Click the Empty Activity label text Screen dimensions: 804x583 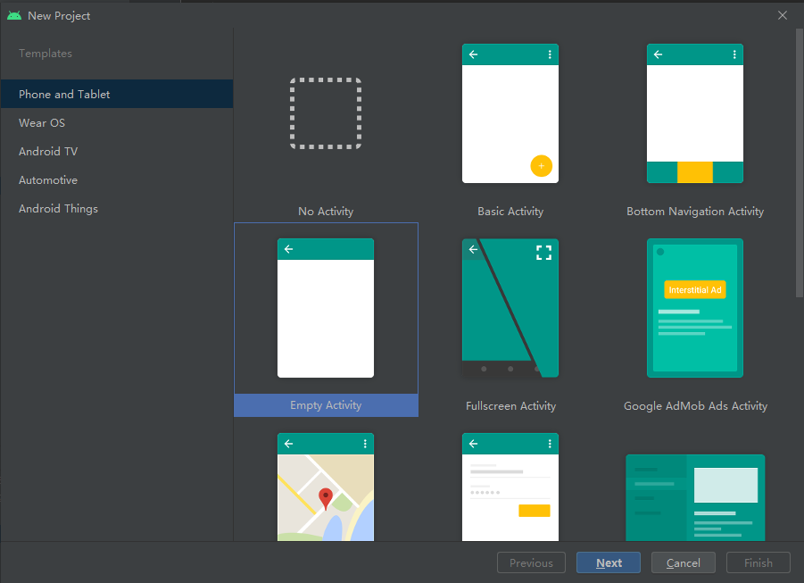(326, 405)
